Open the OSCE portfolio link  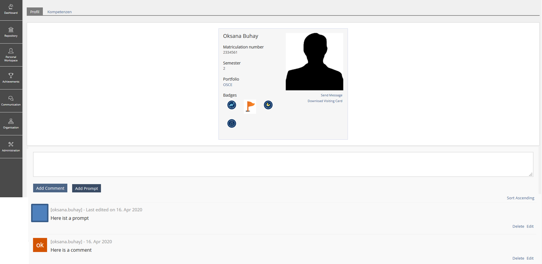point(228,85)
